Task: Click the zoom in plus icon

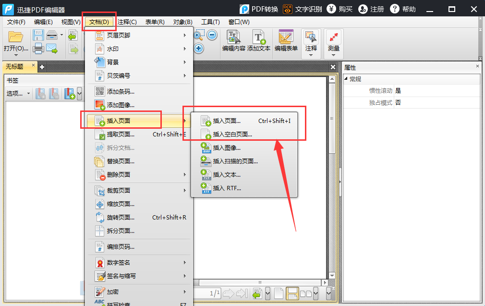Action: [x=198, y=49]
